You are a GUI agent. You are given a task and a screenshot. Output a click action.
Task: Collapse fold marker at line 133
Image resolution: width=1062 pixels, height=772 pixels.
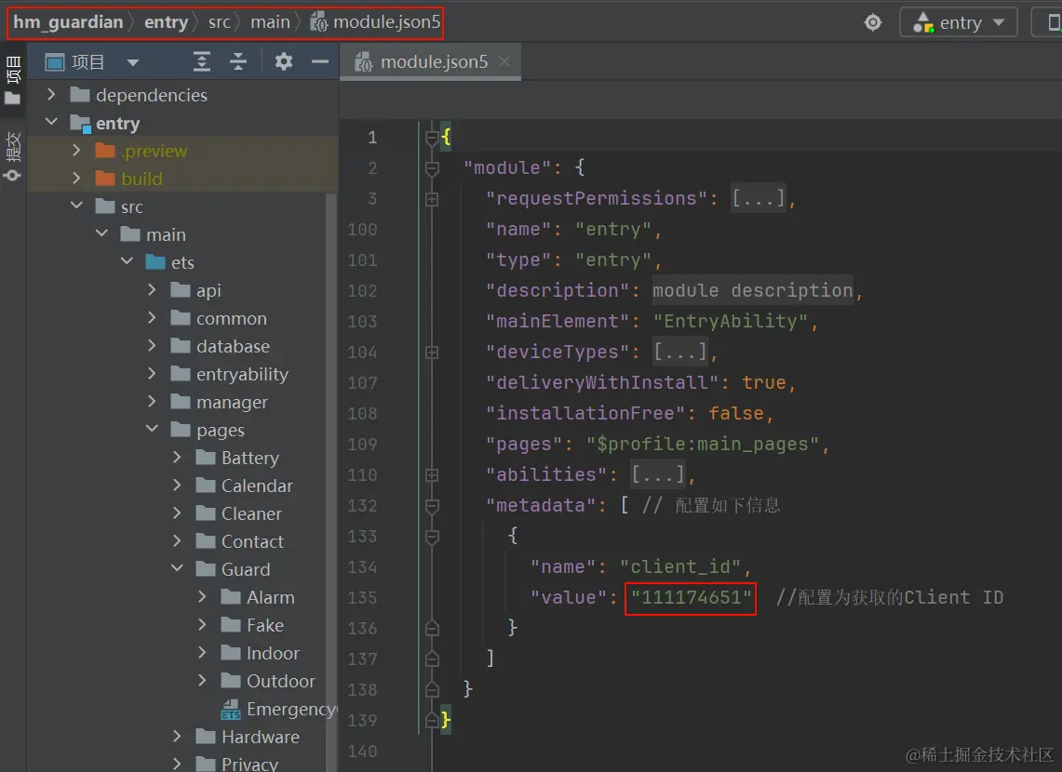[x=432, y=537]
